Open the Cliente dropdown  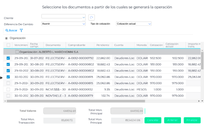(x=84, y=18)
